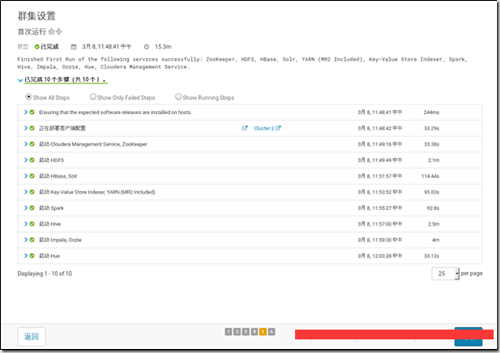Viewport: 500px width, 353px height.
Task: Click green check icon on Key-Value Store row
Action: click(32, 192)
